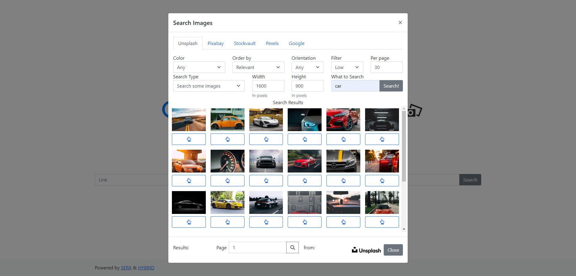Switch to the Google tab

tap(296, 43)
